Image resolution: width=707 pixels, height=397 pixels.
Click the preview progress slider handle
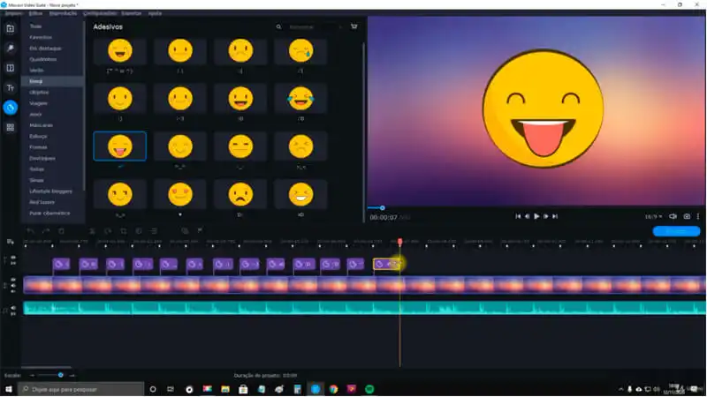tap(383, 208)
